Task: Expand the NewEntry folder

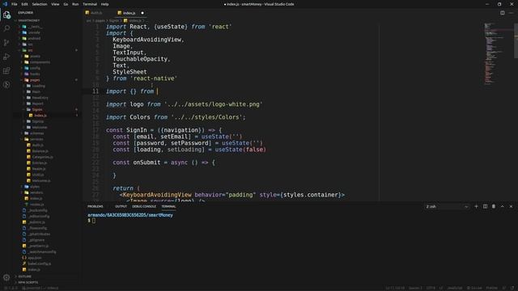Action: [x=40, y=98]
